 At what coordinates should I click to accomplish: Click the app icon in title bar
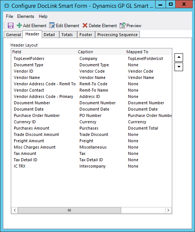coord(7,6)
